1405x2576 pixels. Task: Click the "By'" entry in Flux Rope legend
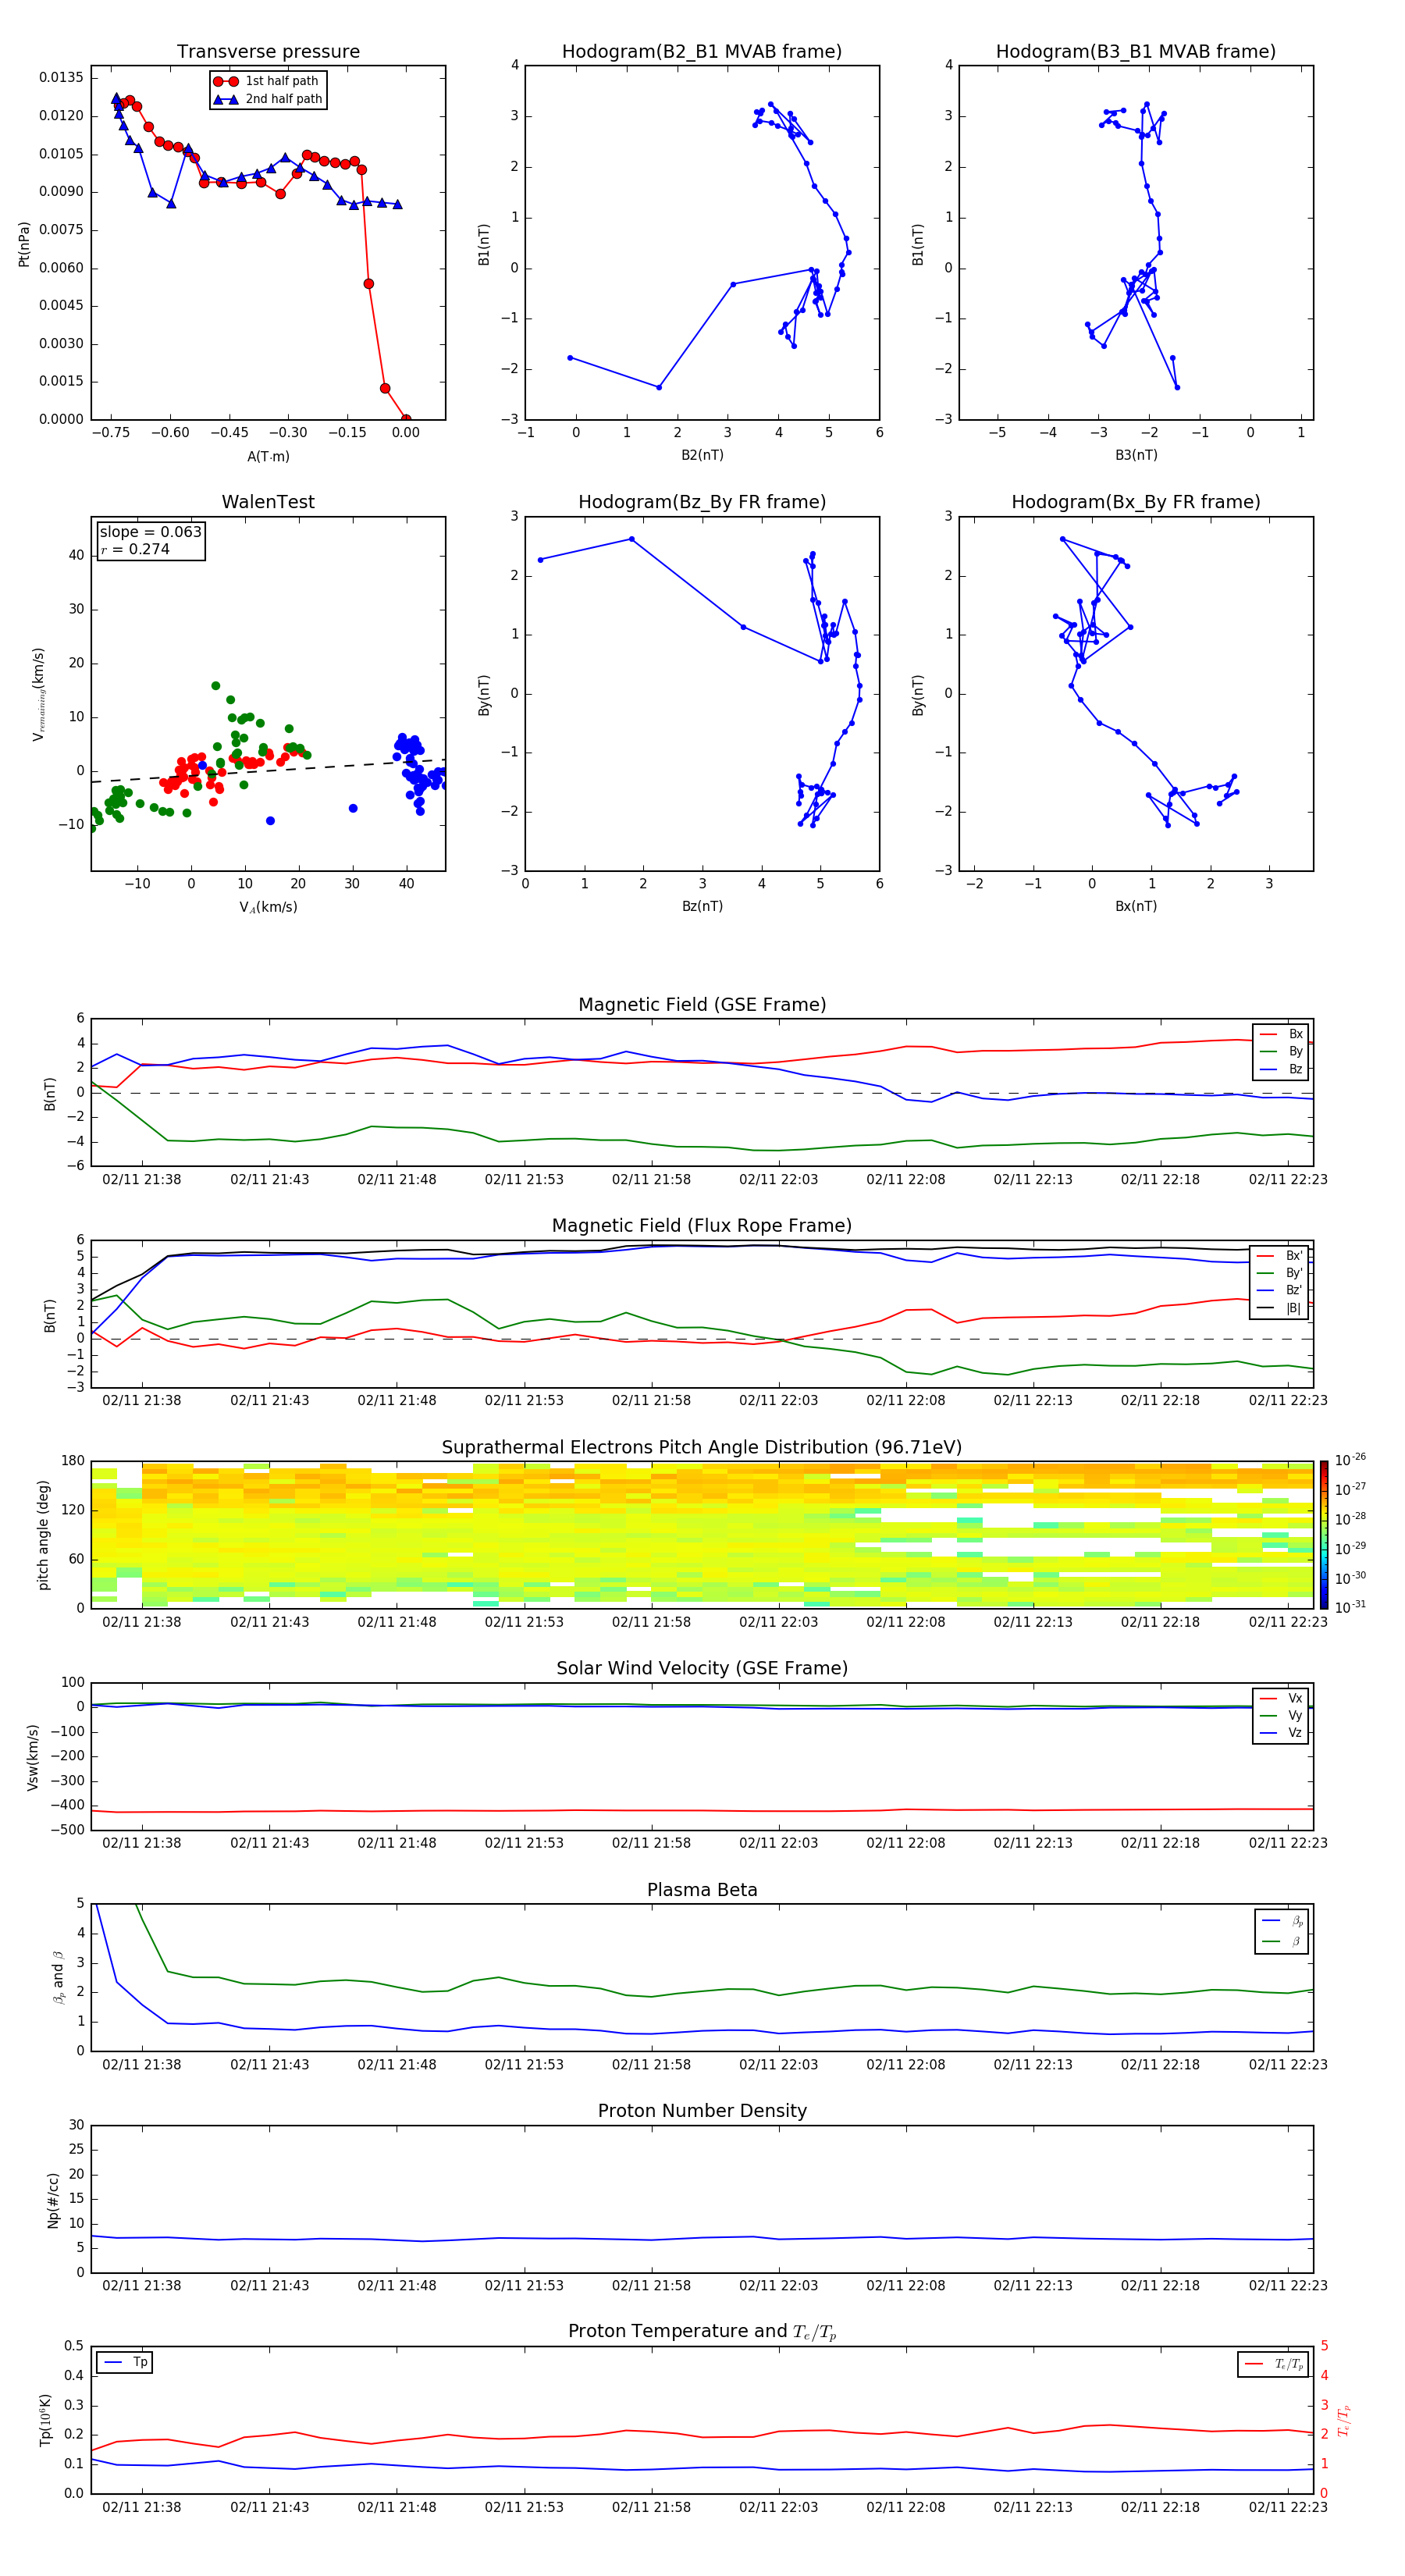tap(1280, 1273)
